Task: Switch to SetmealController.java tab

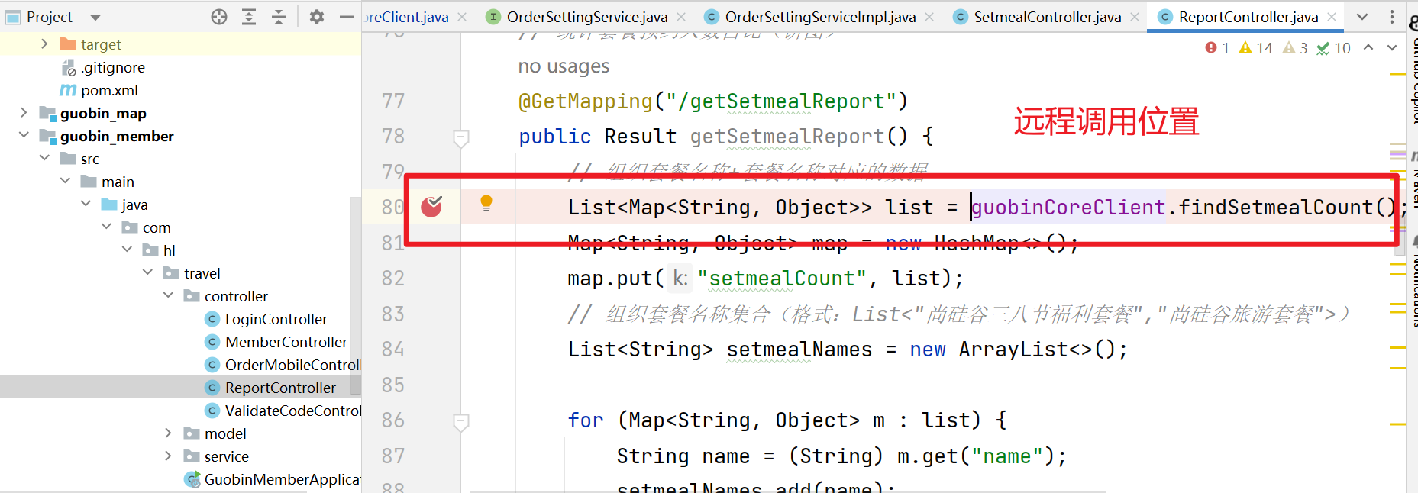Action: (1047, 17)
